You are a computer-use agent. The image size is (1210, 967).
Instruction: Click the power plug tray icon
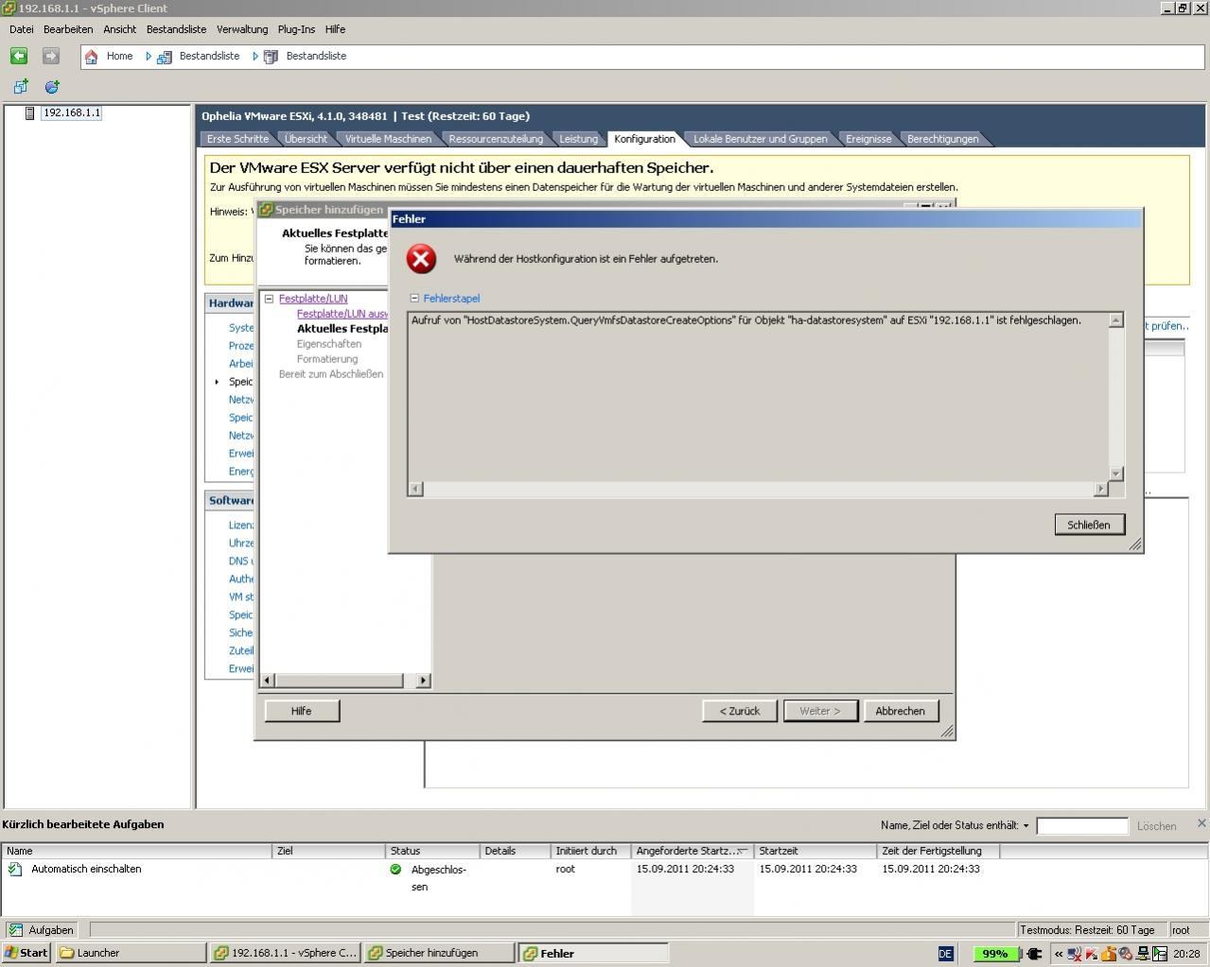1034,954
